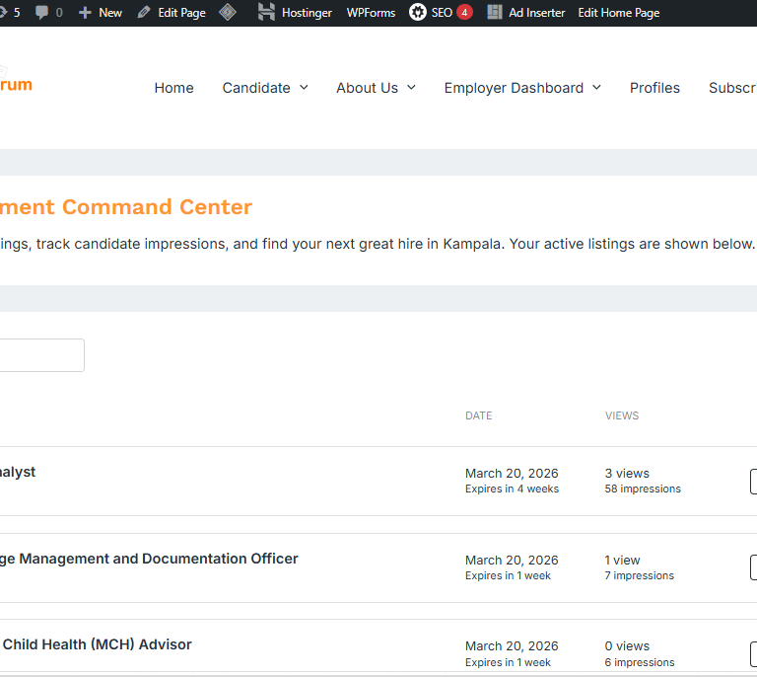Click the Ad Inserter icon

click(x=495, y=12)
